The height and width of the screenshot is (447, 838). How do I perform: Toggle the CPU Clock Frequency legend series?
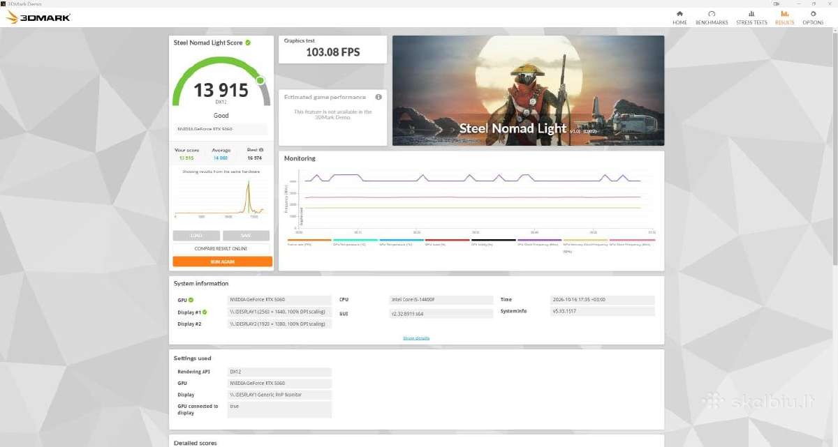tap(539, 242)
